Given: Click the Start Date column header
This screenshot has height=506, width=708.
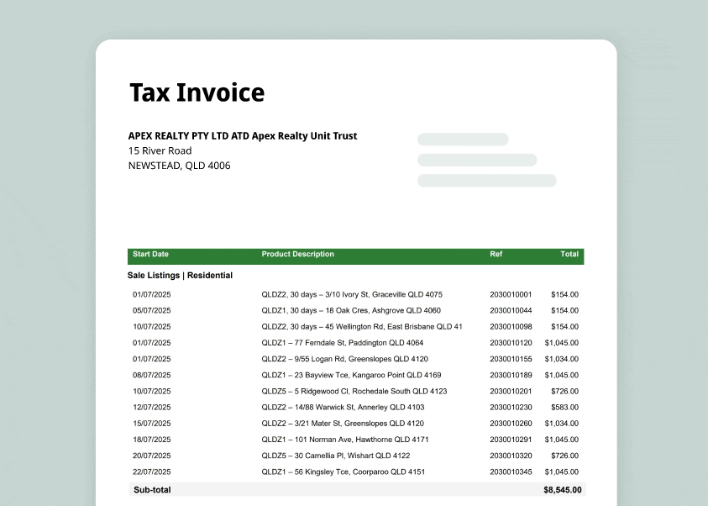Looking at the screenshot, I should [150, 254].
